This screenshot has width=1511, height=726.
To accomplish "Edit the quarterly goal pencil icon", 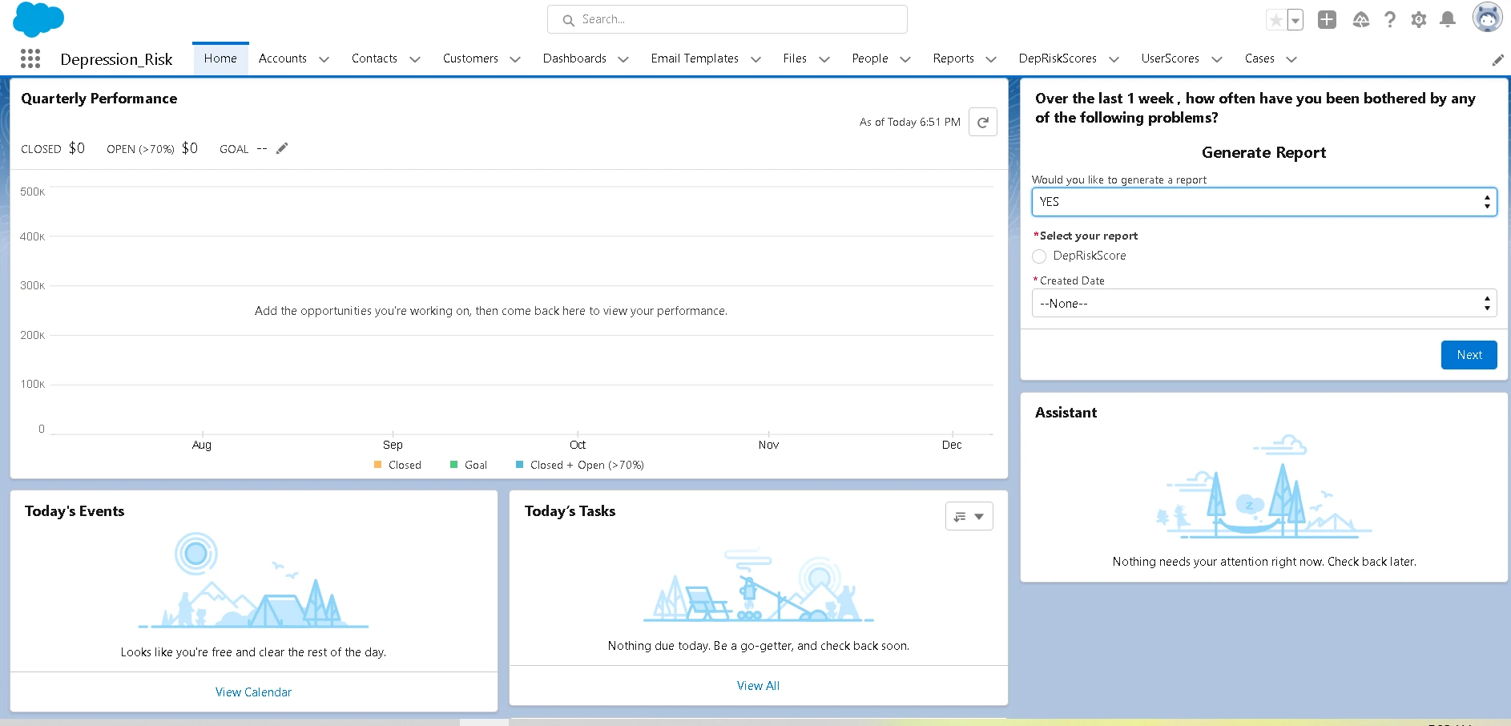I will coord(282,148).
